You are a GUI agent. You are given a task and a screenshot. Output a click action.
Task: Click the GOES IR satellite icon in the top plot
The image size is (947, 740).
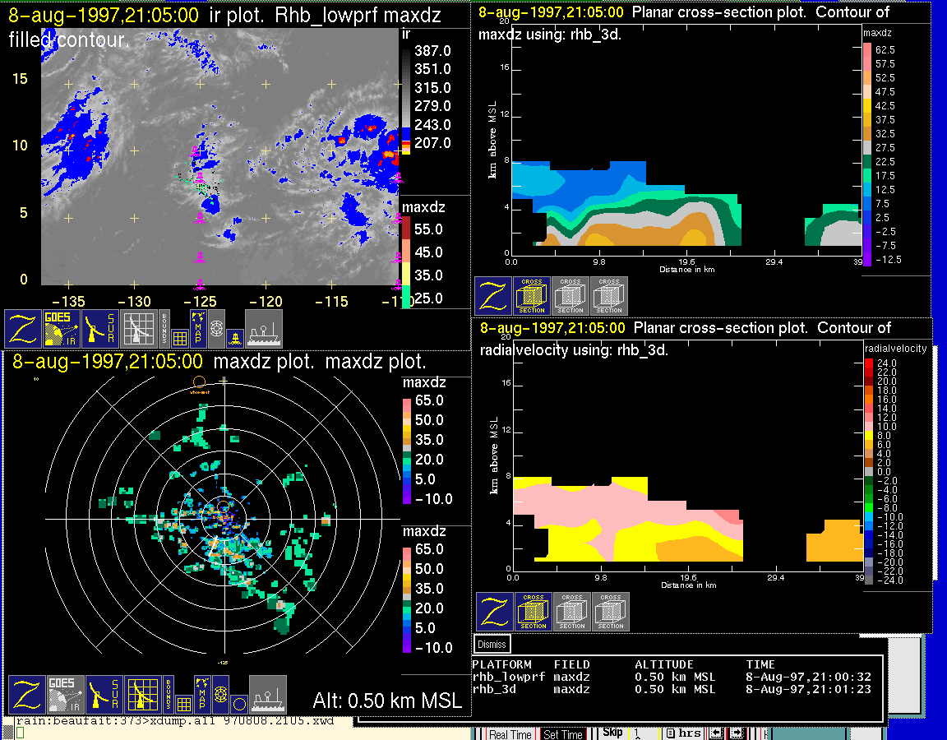click(62, 328)
